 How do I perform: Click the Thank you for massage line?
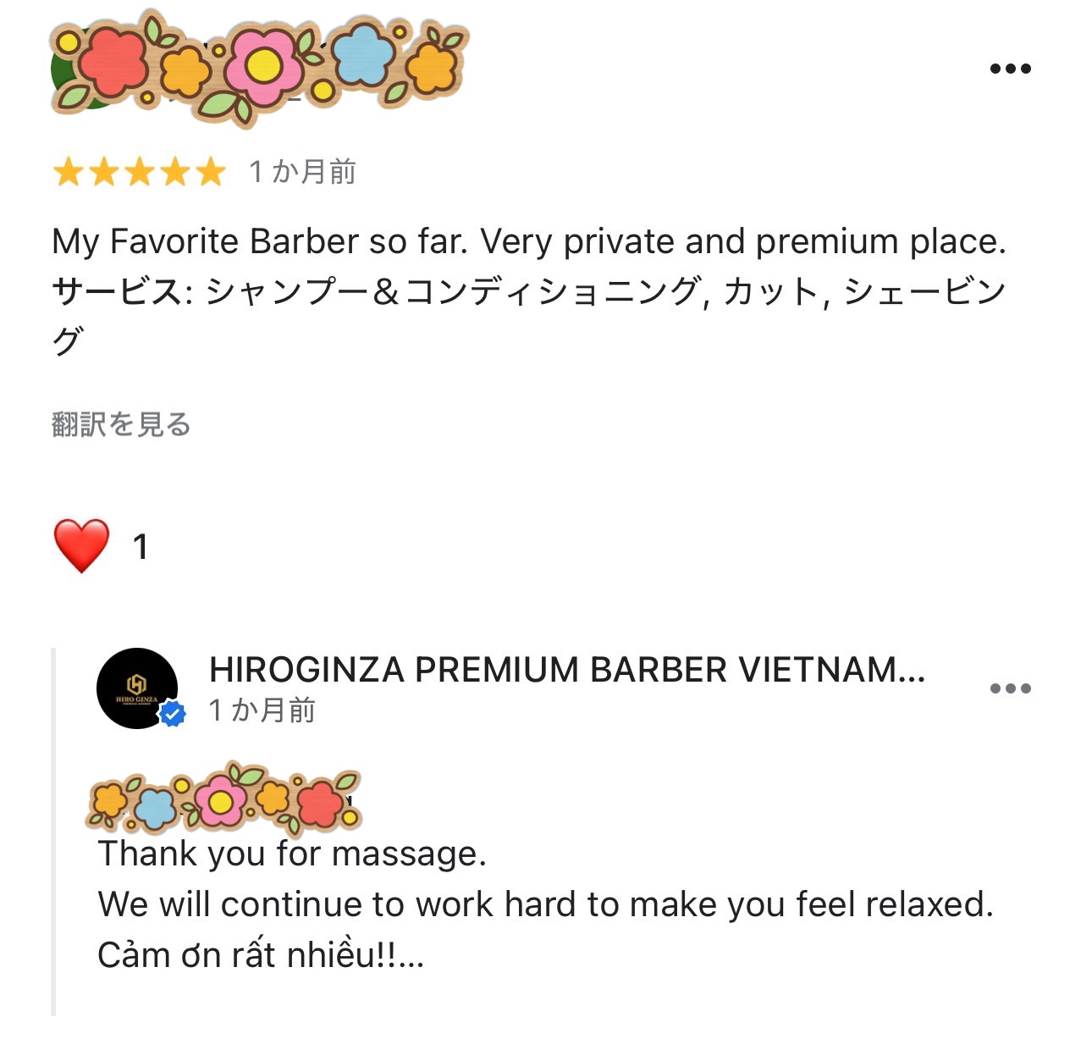[292, 854]
